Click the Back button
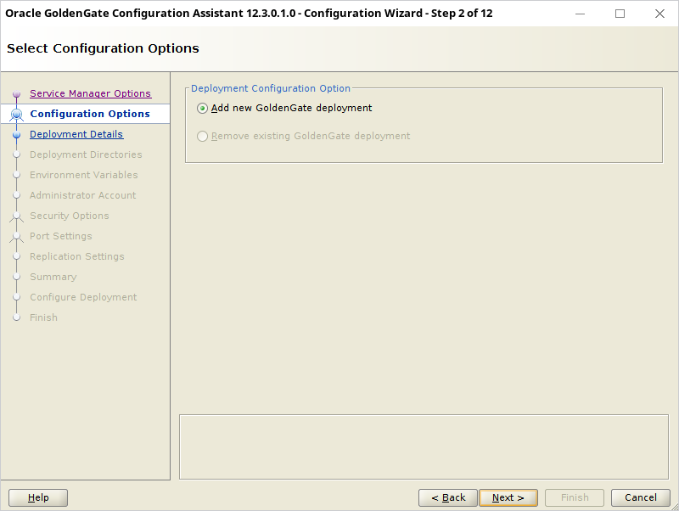The height and width of the screenshot is (511, 679). tap(448, 497)
